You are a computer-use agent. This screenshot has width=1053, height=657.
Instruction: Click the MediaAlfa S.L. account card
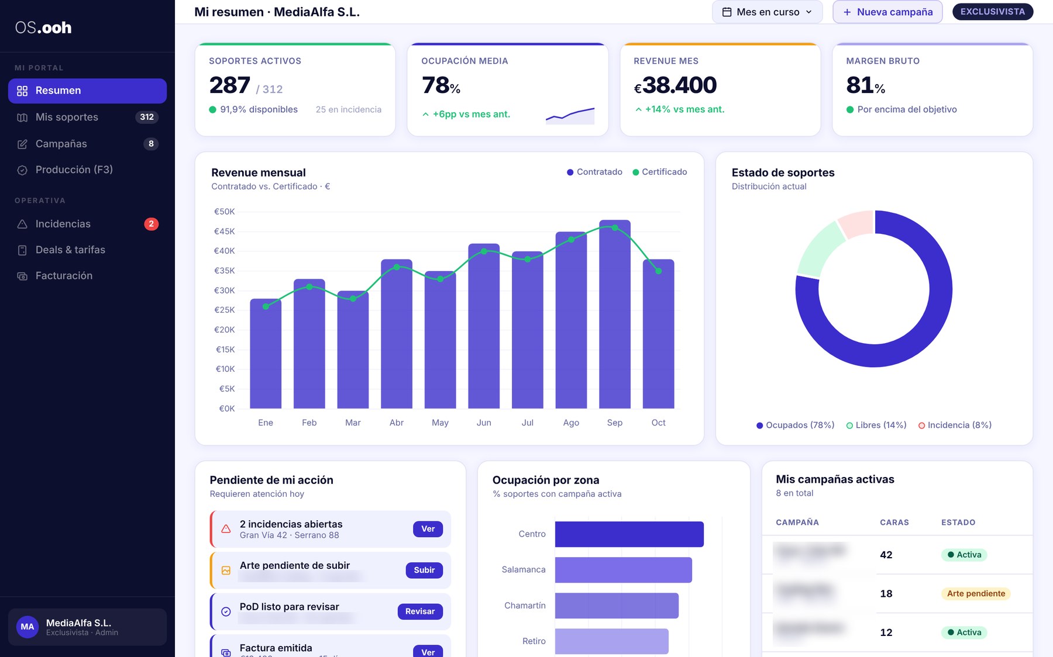pyautogui.click(x=87, y=627)
